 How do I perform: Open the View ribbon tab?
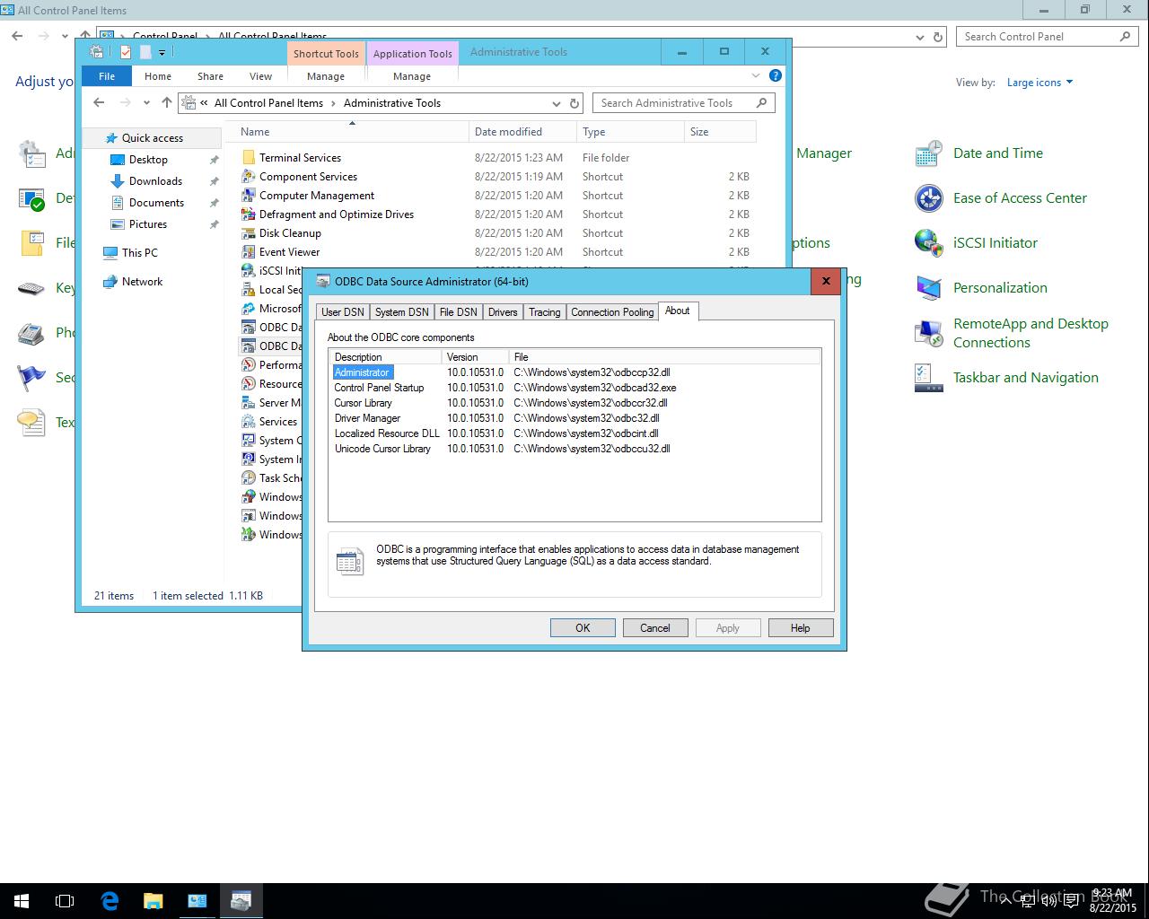tap(260, 76)
